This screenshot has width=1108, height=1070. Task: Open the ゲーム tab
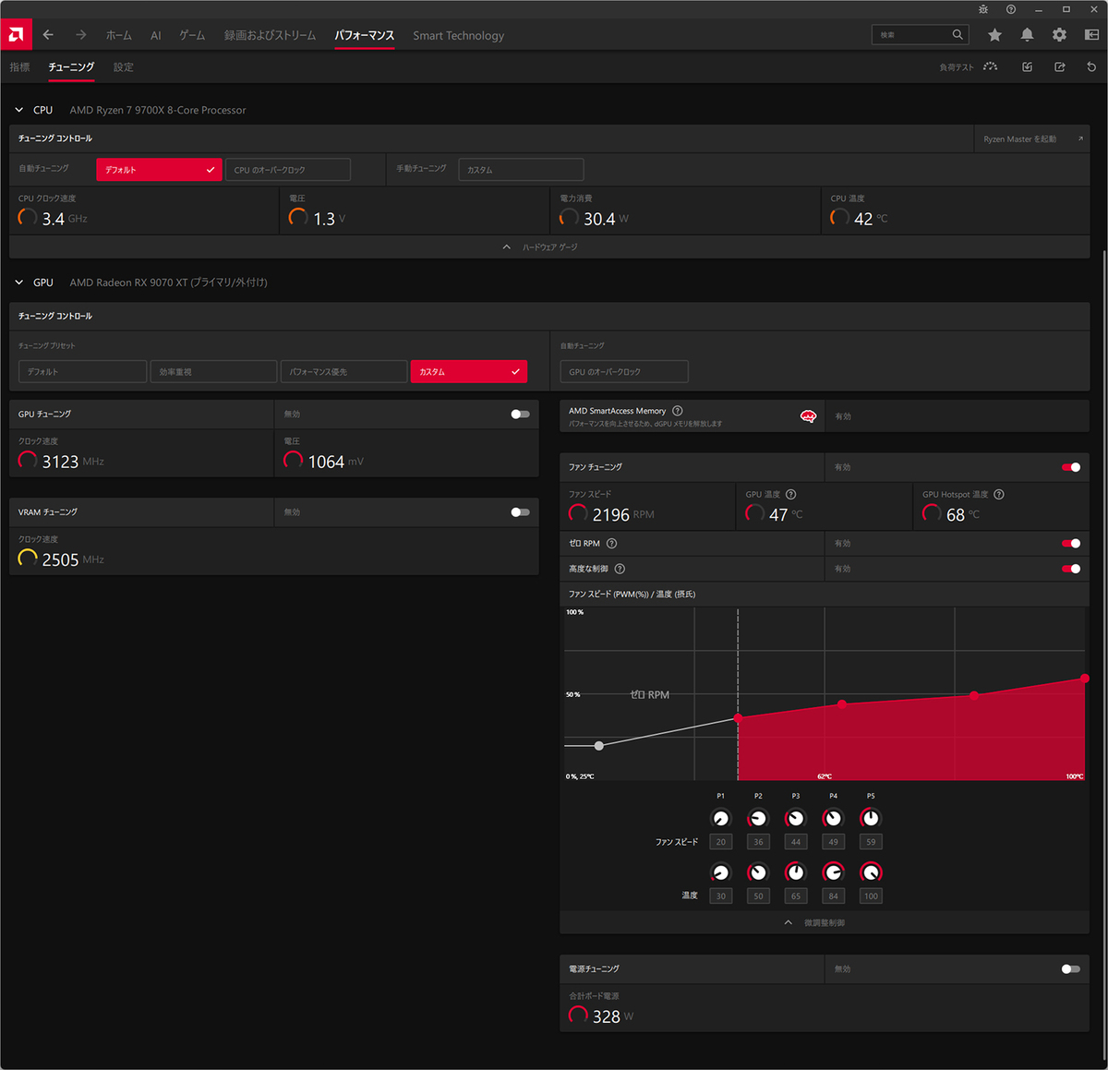(x=192, y=35)
